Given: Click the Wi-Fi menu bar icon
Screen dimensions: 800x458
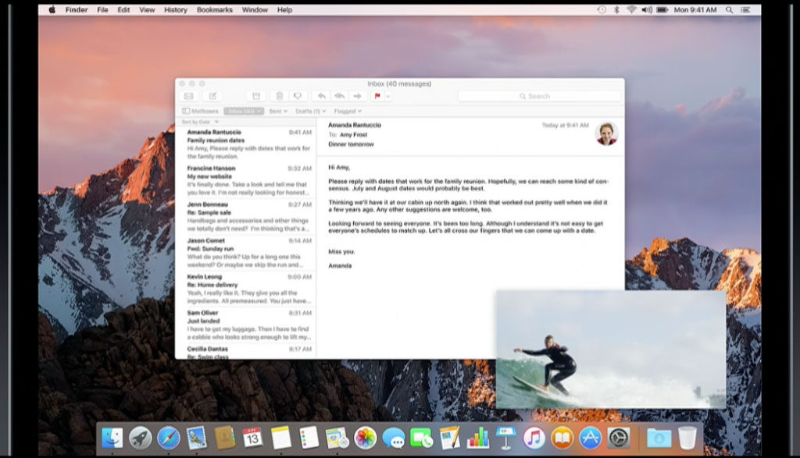Looking at the screenshot, I should (631, 9).
